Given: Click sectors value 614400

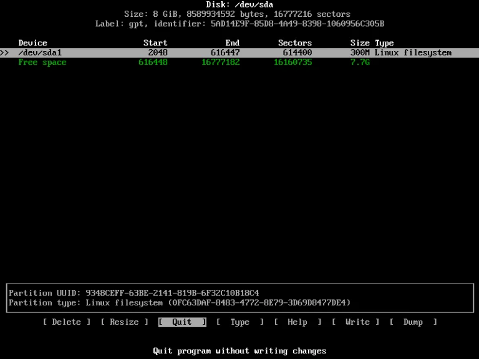Looking at the screenshot, I should [x=298, y=53].
